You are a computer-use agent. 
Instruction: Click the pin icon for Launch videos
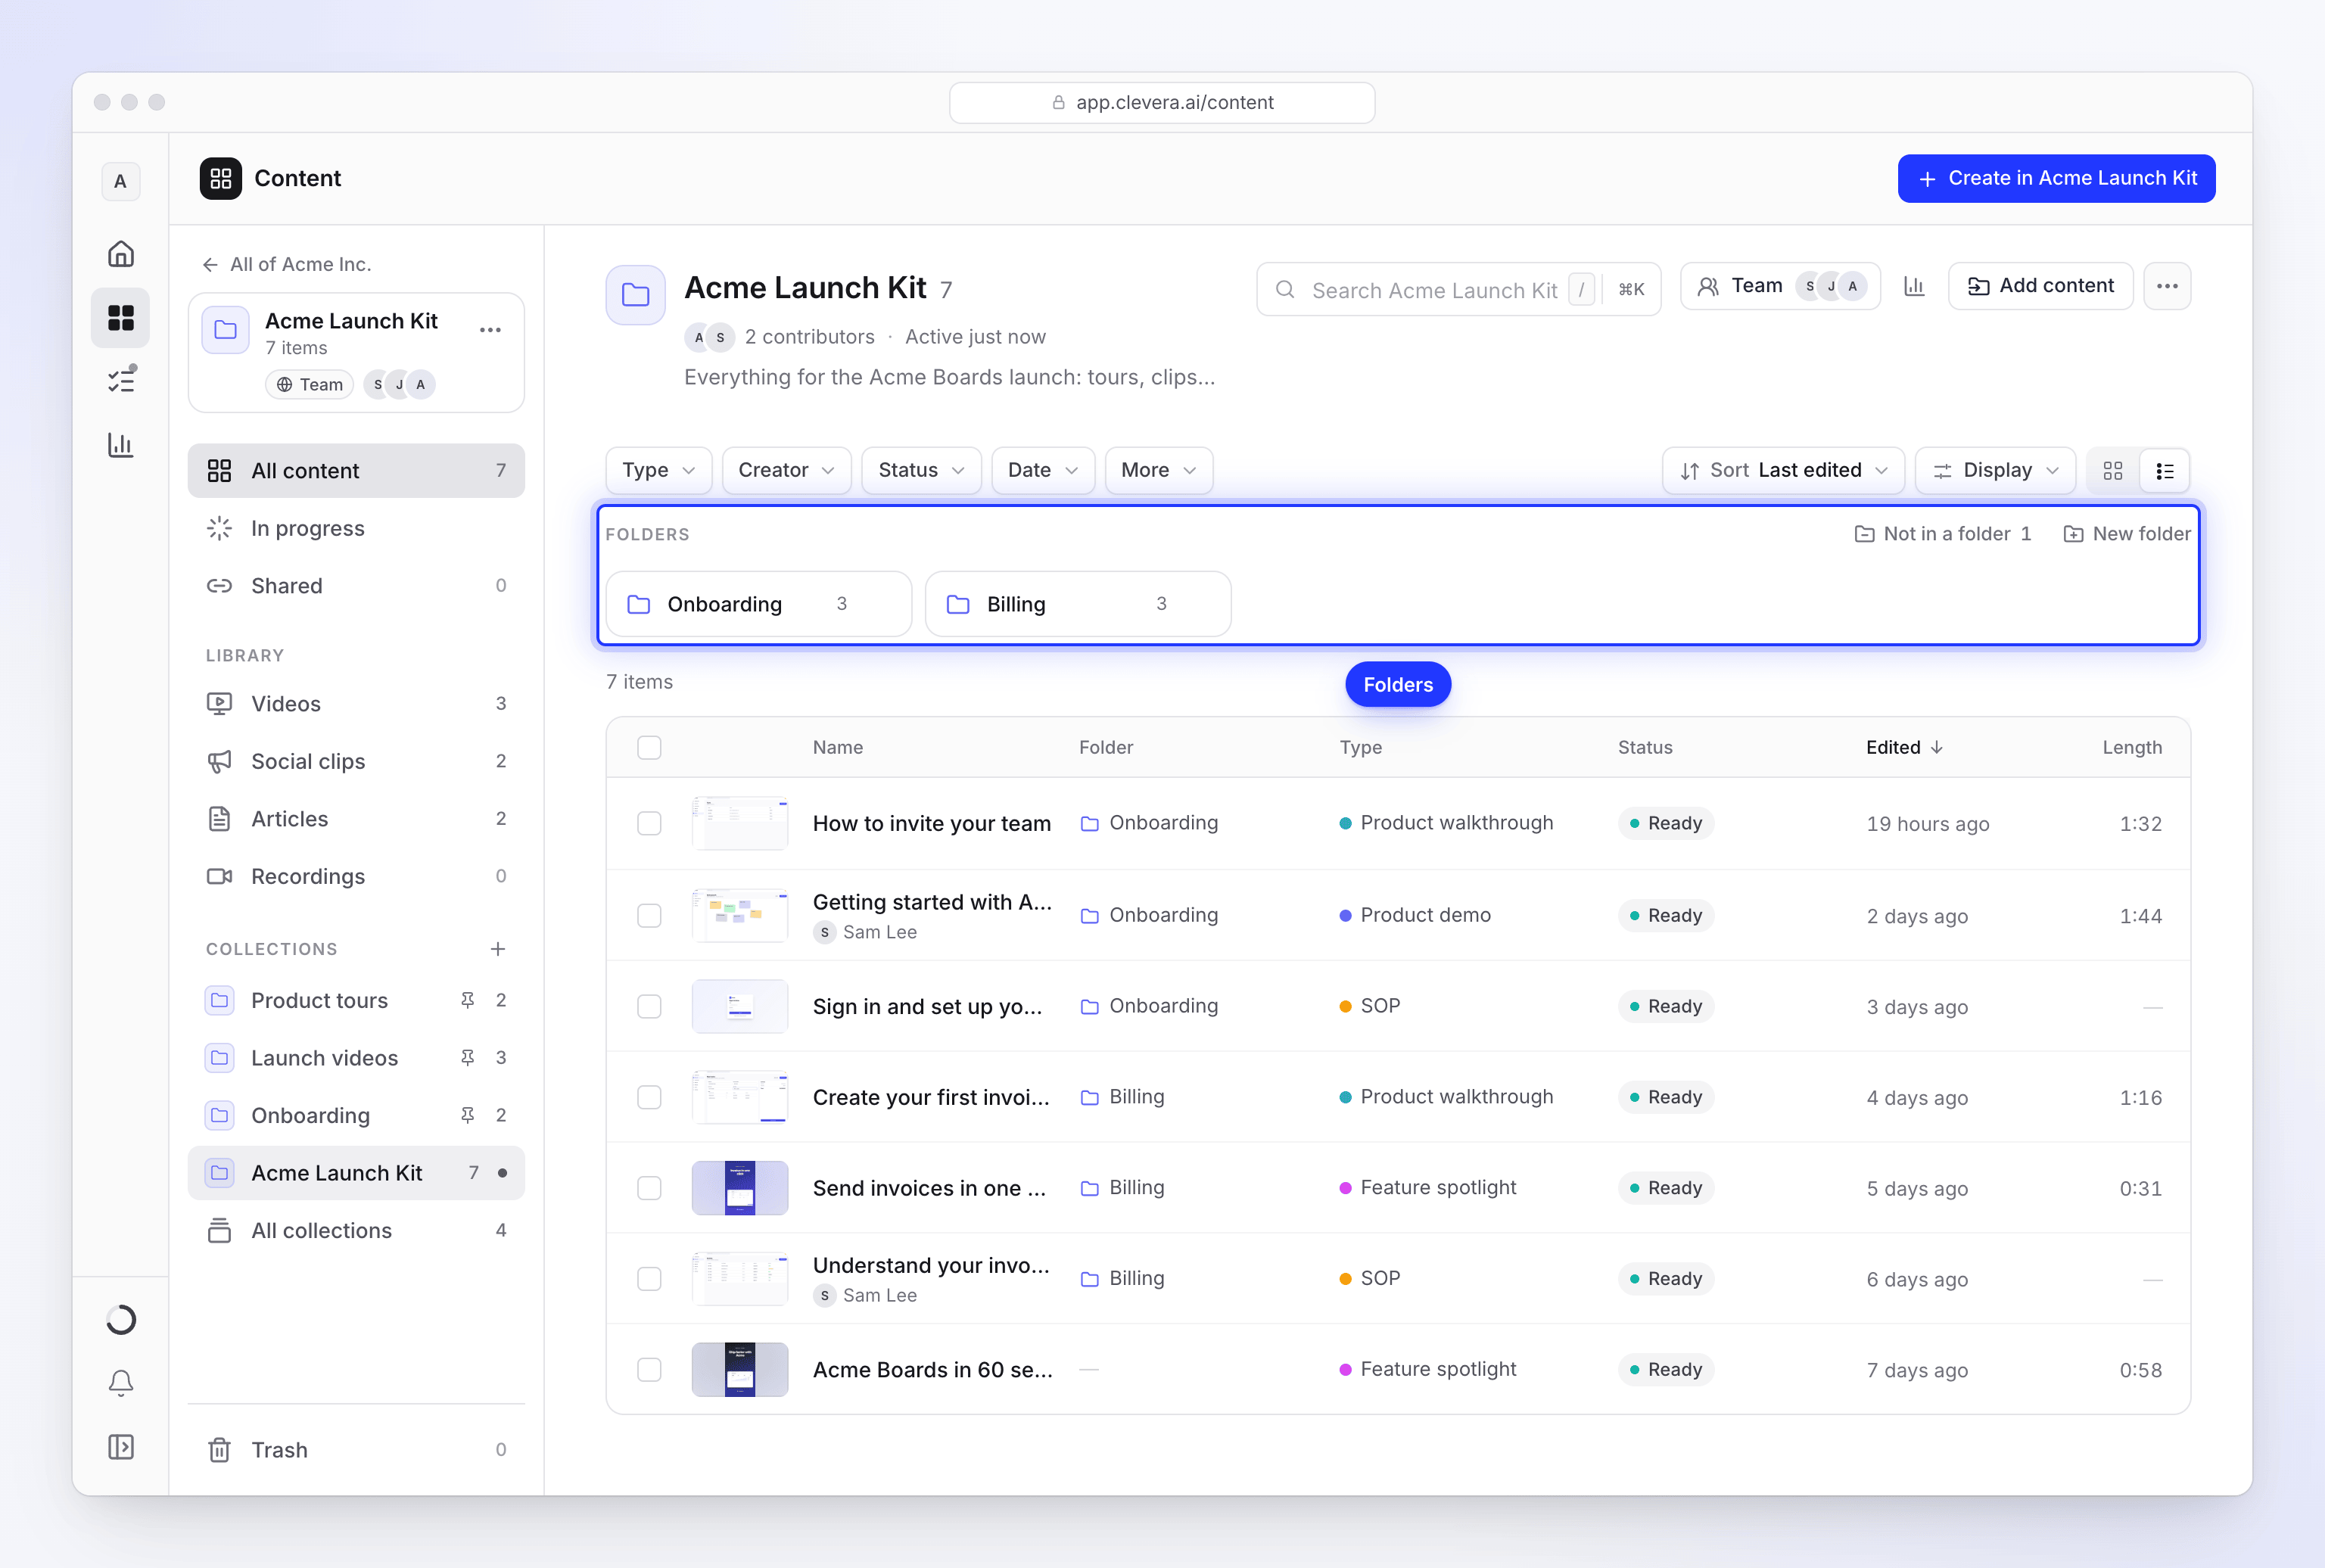click(x=467, y=1058)
